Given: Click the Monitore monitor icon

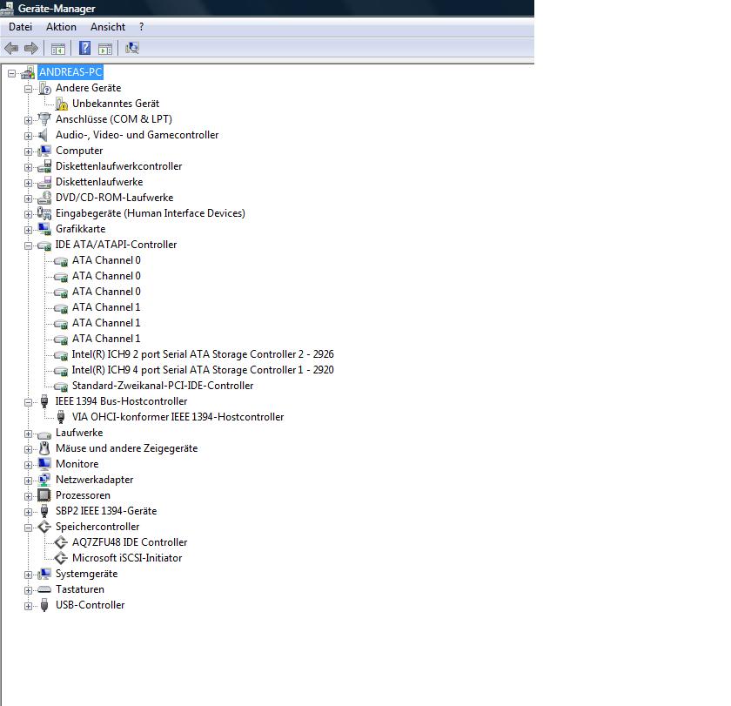Looking at the screenshot, I should pos(44,463).
